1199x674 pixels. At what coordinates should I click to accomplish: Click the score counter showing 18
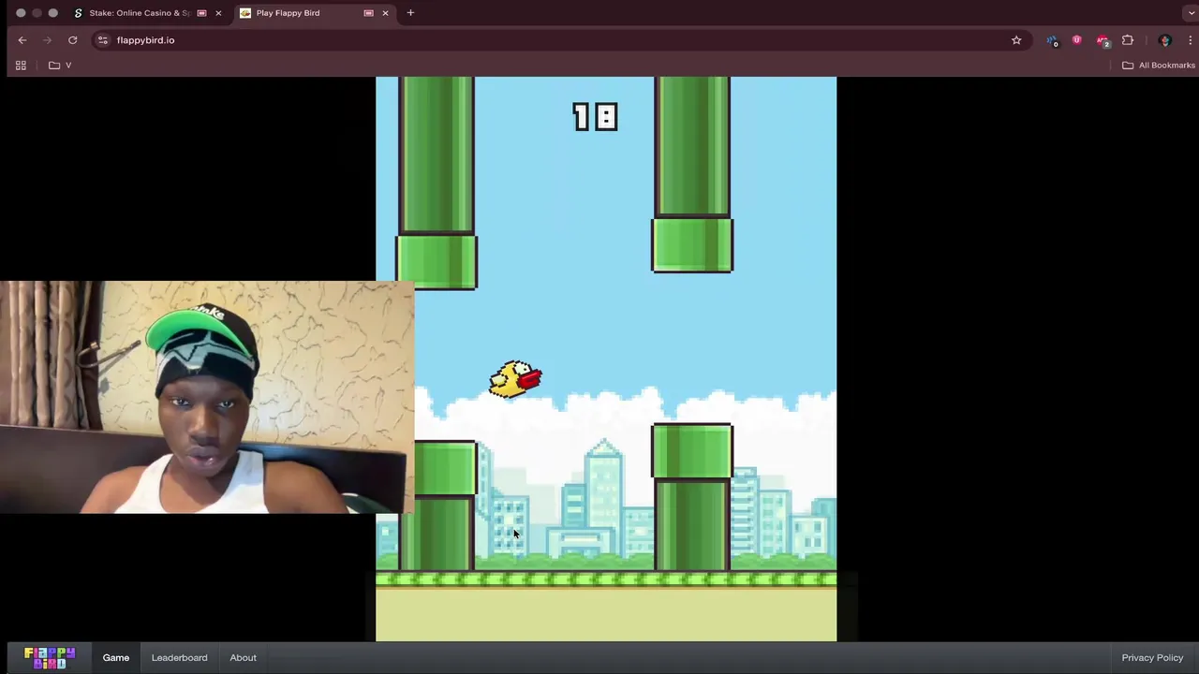[595, 116]
